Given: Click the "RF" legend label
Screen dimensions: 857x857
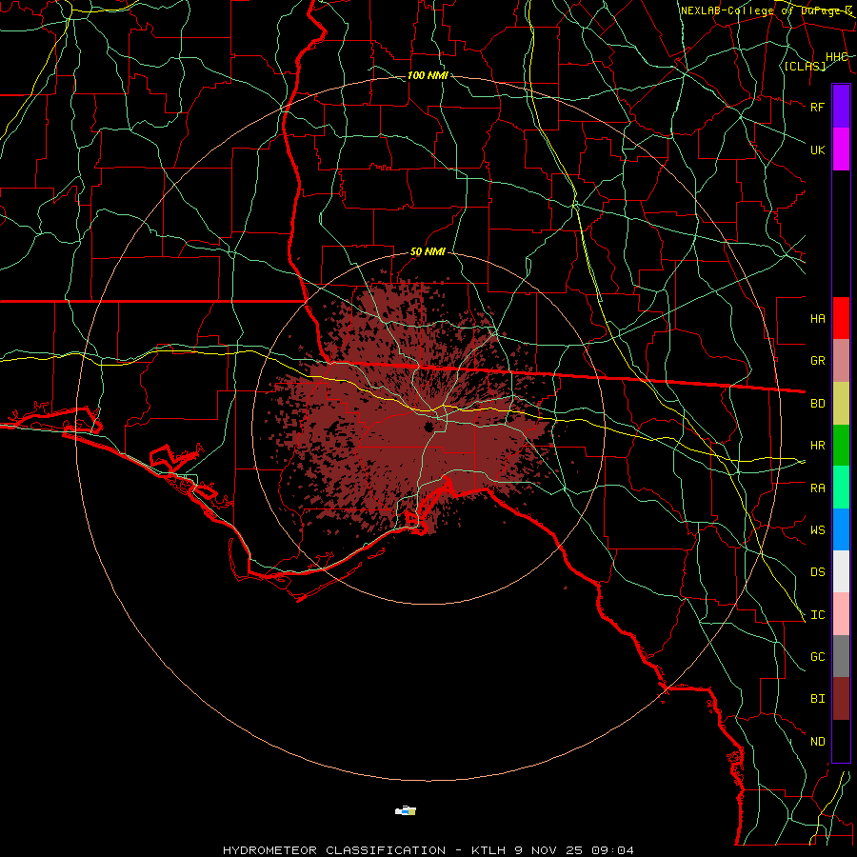Looking at the screenshot, I should (x=817, y=107).
